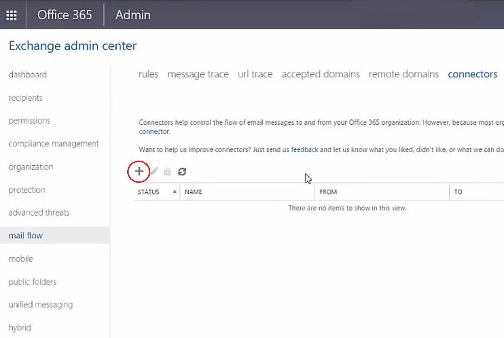This screenshot has width=504, height=338.
Task: Go to accepted domains tab
Action: pos(321,74)
